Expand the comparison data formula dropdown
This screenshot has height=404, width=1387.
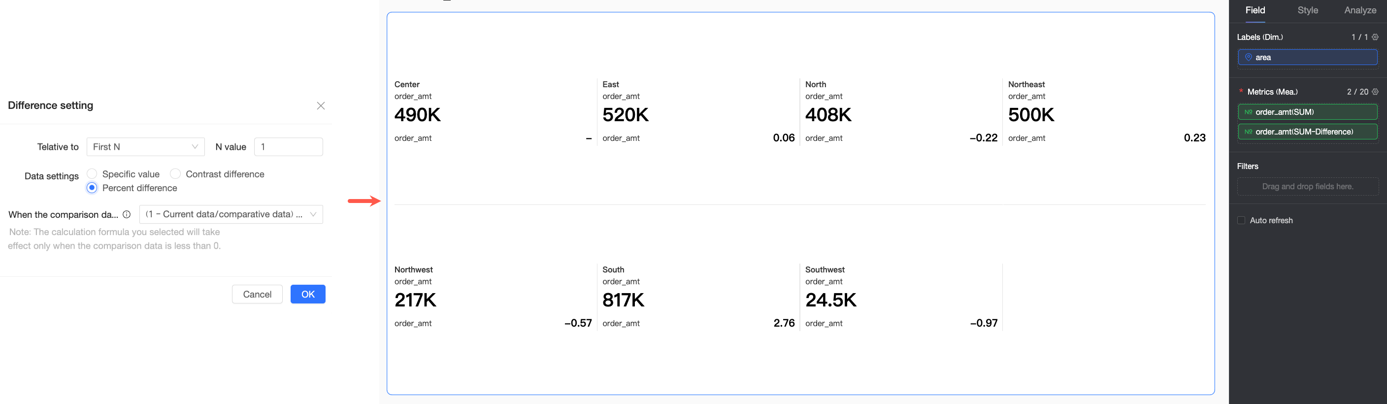point(231,214)
